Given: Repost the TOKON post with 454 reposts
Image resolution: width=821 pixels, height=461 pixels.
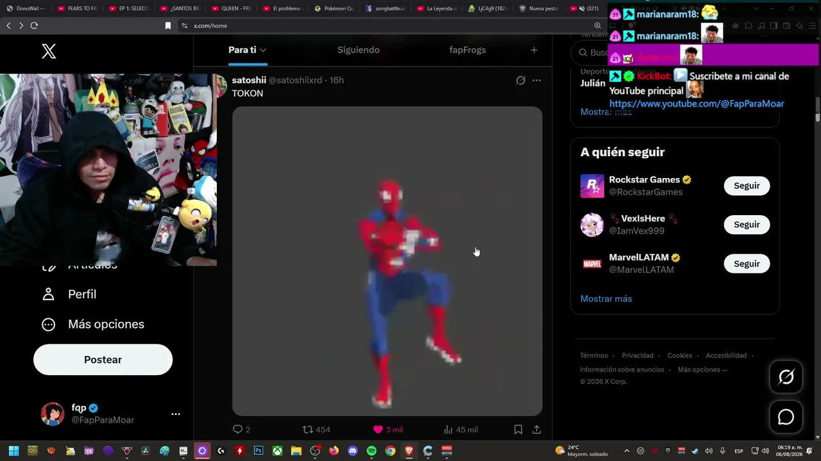Looking at the screenshot, I should 316,430.
